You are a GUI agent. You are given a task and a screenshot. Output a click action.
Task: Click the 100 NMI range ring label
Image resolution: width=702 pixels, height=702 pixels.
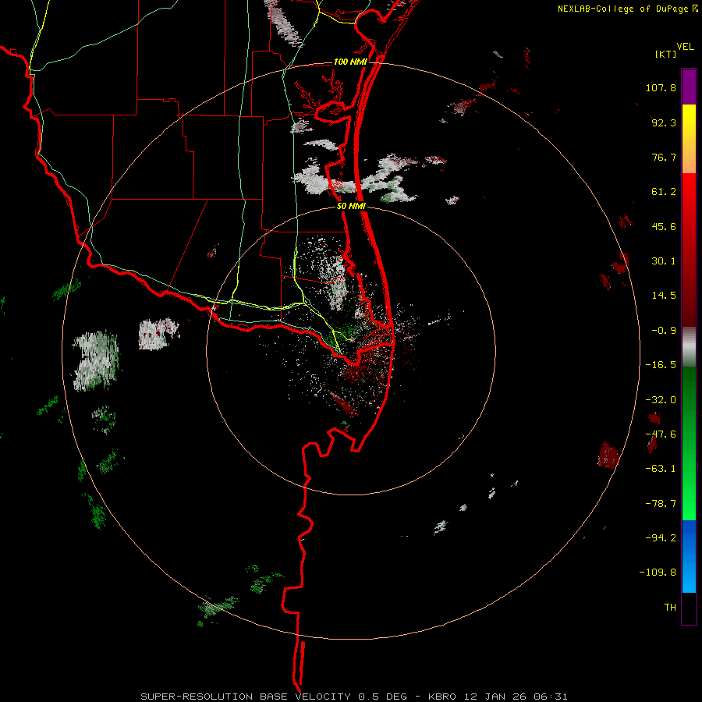click(350, 62)
